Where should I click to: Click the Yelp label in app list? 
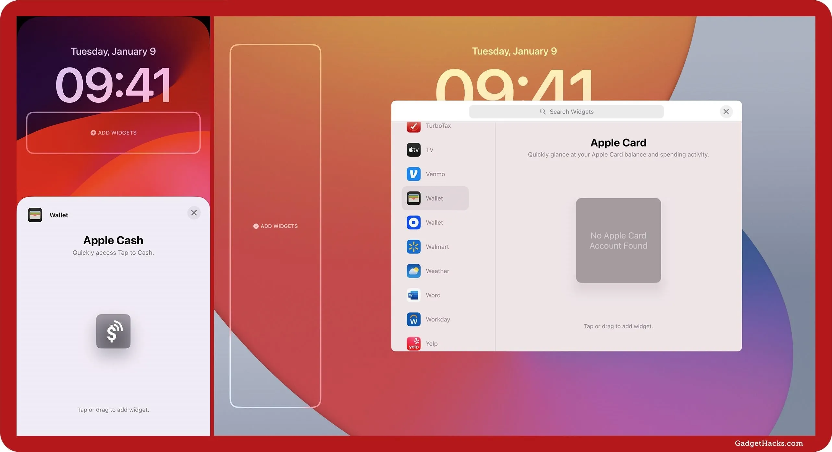432,343
